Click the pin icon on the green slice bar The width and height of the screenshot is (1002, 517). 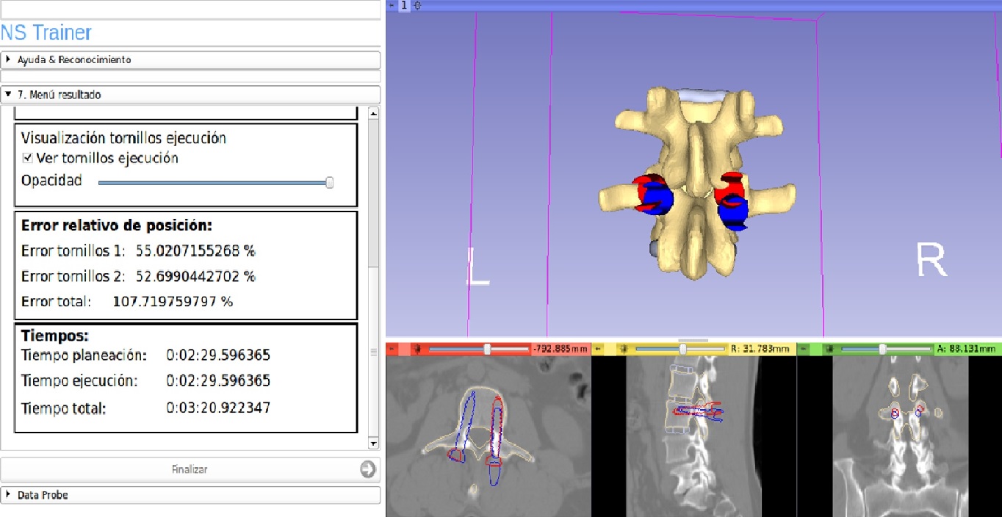(804, 349)
